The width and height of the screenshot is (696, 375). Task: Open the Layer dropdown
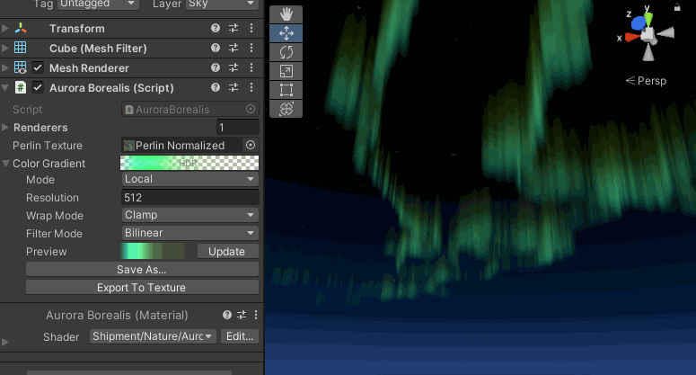222,4
